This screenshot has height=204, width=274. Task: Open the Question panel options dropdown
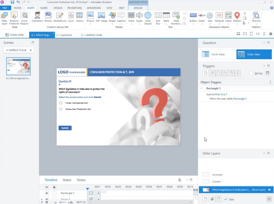click(x=264, y=43)
